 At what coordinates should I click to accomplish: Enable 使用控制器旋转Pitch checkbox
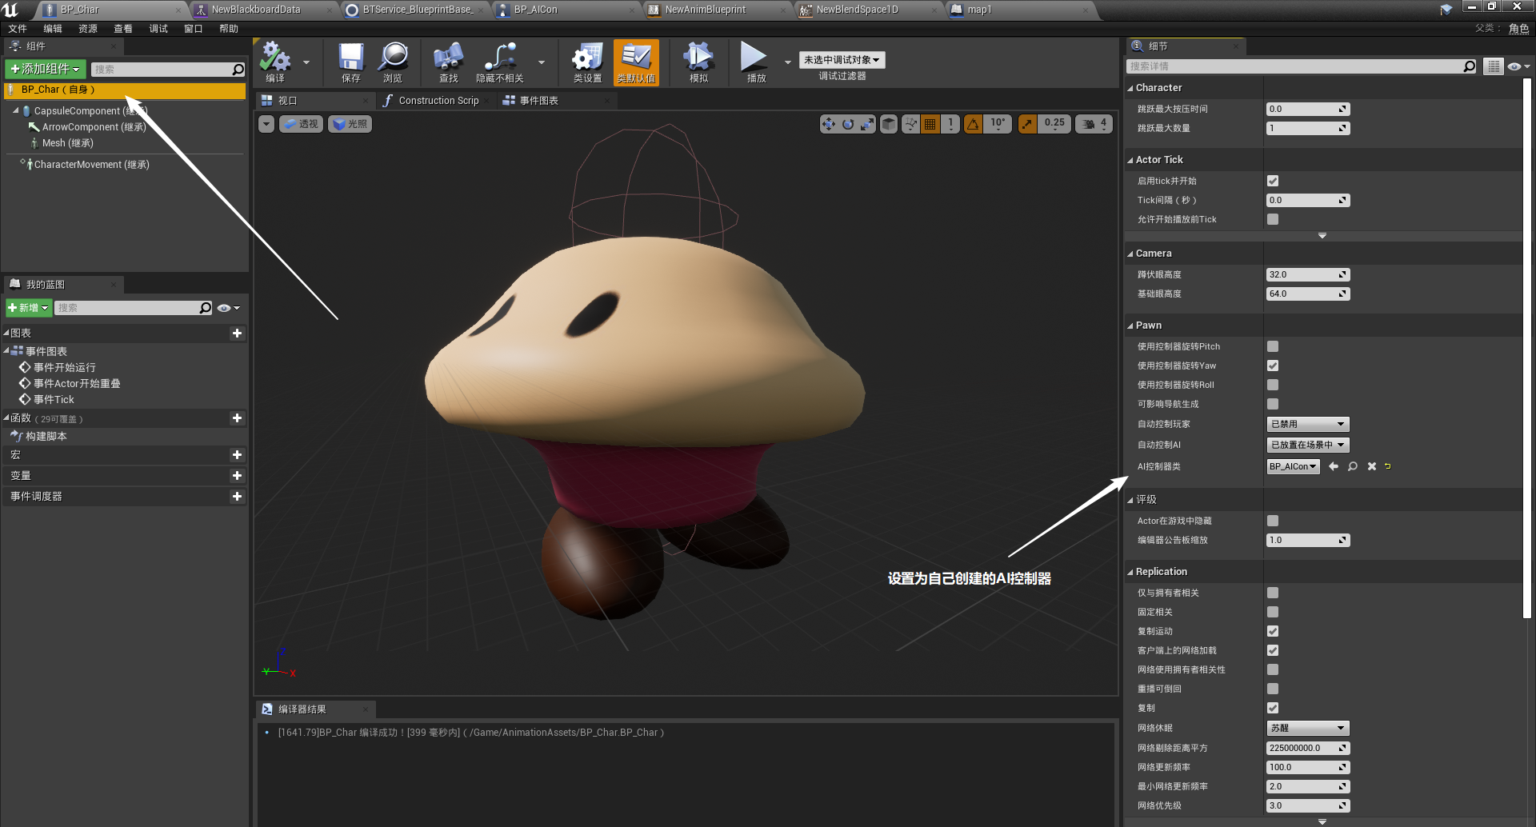[x=1273, y=346]
